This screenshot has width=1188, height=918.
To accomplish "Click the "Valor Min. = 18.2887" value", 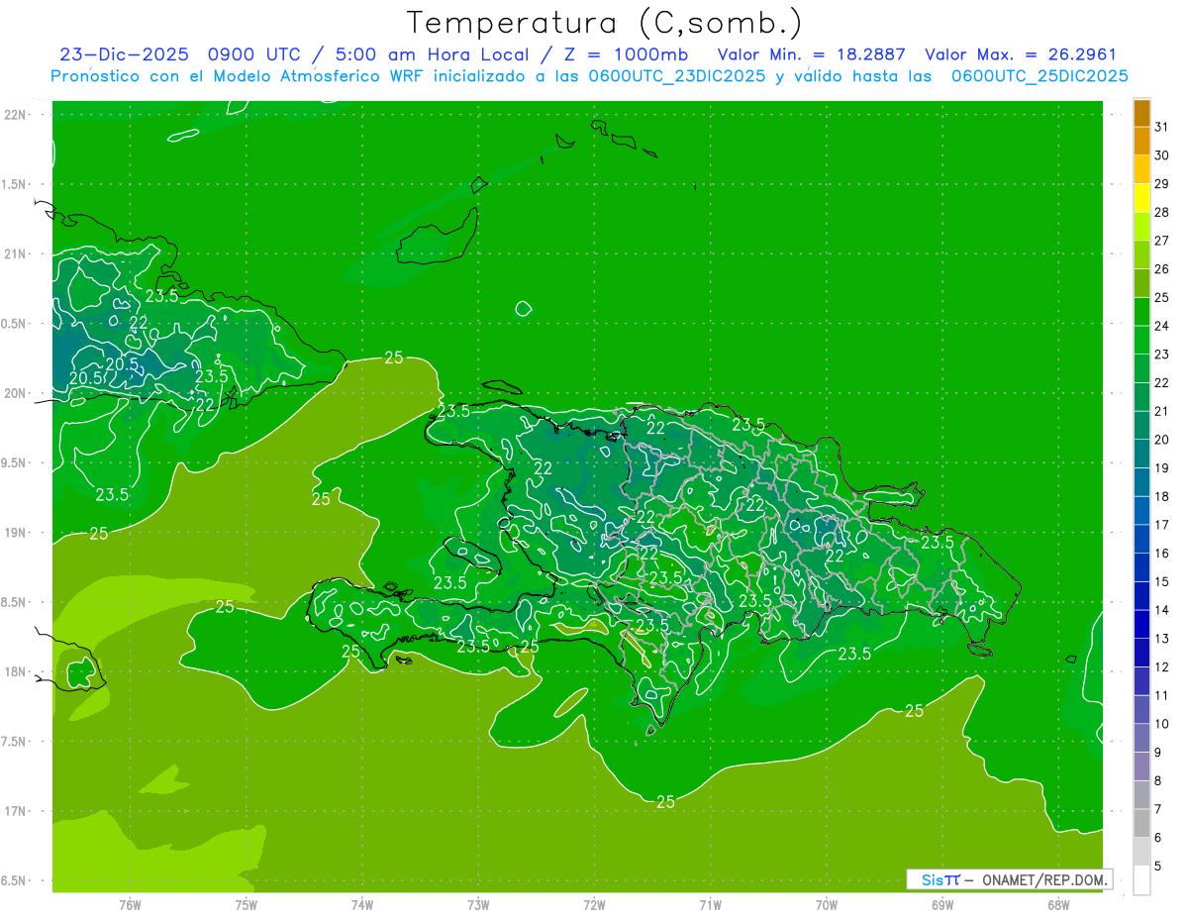I will pos(811,54).
